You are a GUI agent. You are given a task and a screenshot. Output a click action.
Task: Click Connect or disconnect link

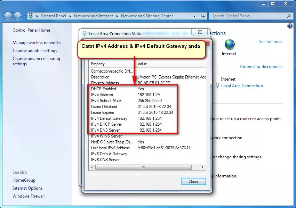click(x=261, y=67)
